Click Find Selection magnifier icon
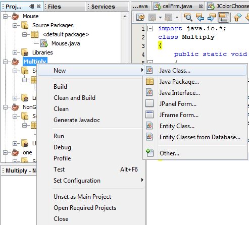Image resolution: width=249 pixels, height=225 pixels. 188,17
